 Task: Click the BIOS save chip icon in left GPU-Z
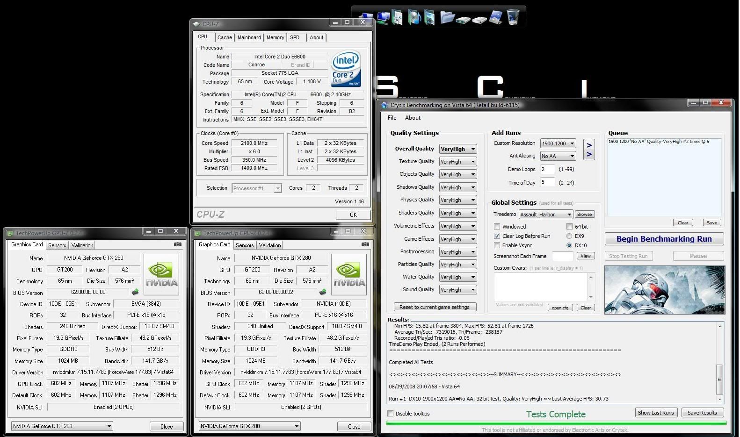(135, 292)
